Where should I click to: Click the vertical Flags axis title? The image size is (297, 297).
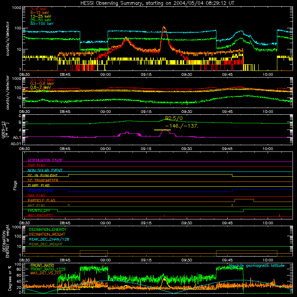15,185
